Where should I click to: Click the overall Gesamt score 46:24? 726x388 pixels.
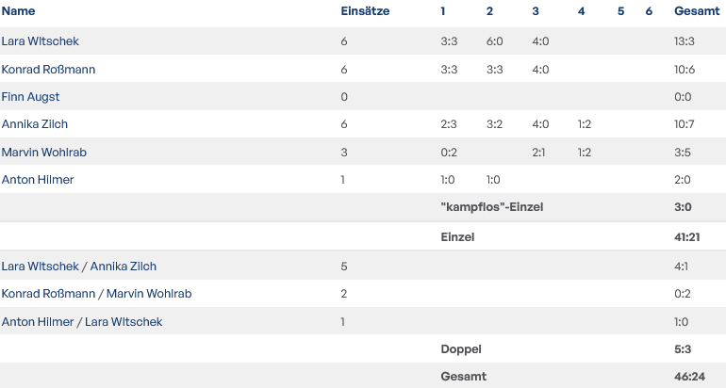point(687,377)
